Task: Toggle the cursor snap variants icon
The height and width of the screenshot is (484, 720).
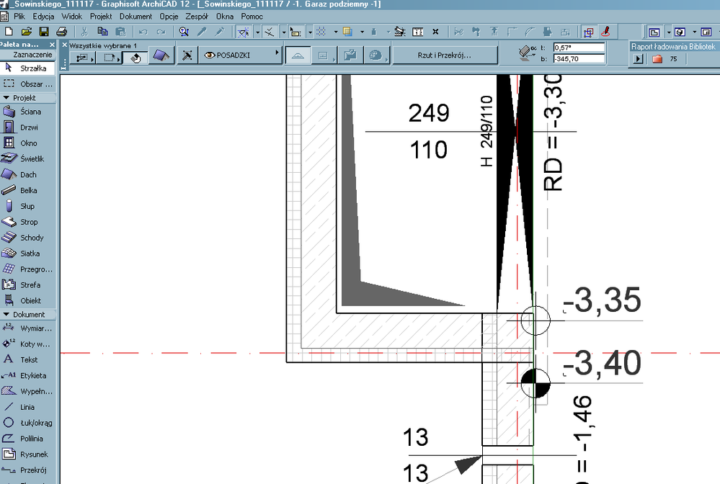Action: coord(295,32)
